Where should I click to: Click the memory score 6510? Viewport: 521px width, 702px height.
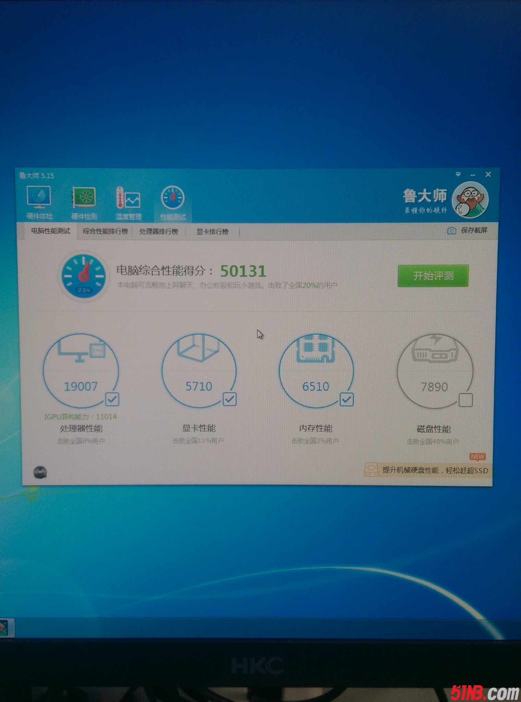click(x=316, y=387)
